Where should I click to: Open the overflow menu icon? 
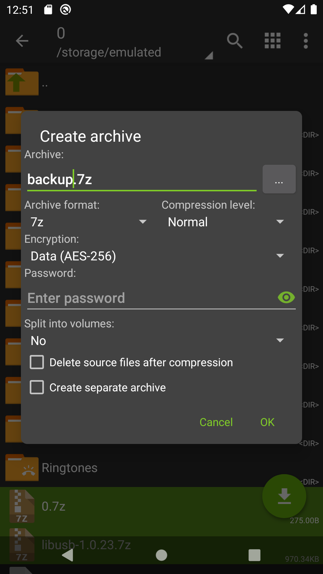tap(306, 41)
